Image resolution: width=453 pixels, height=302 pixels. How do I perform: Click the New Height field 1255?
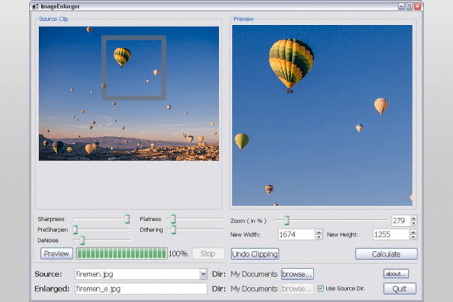[391, 234]
